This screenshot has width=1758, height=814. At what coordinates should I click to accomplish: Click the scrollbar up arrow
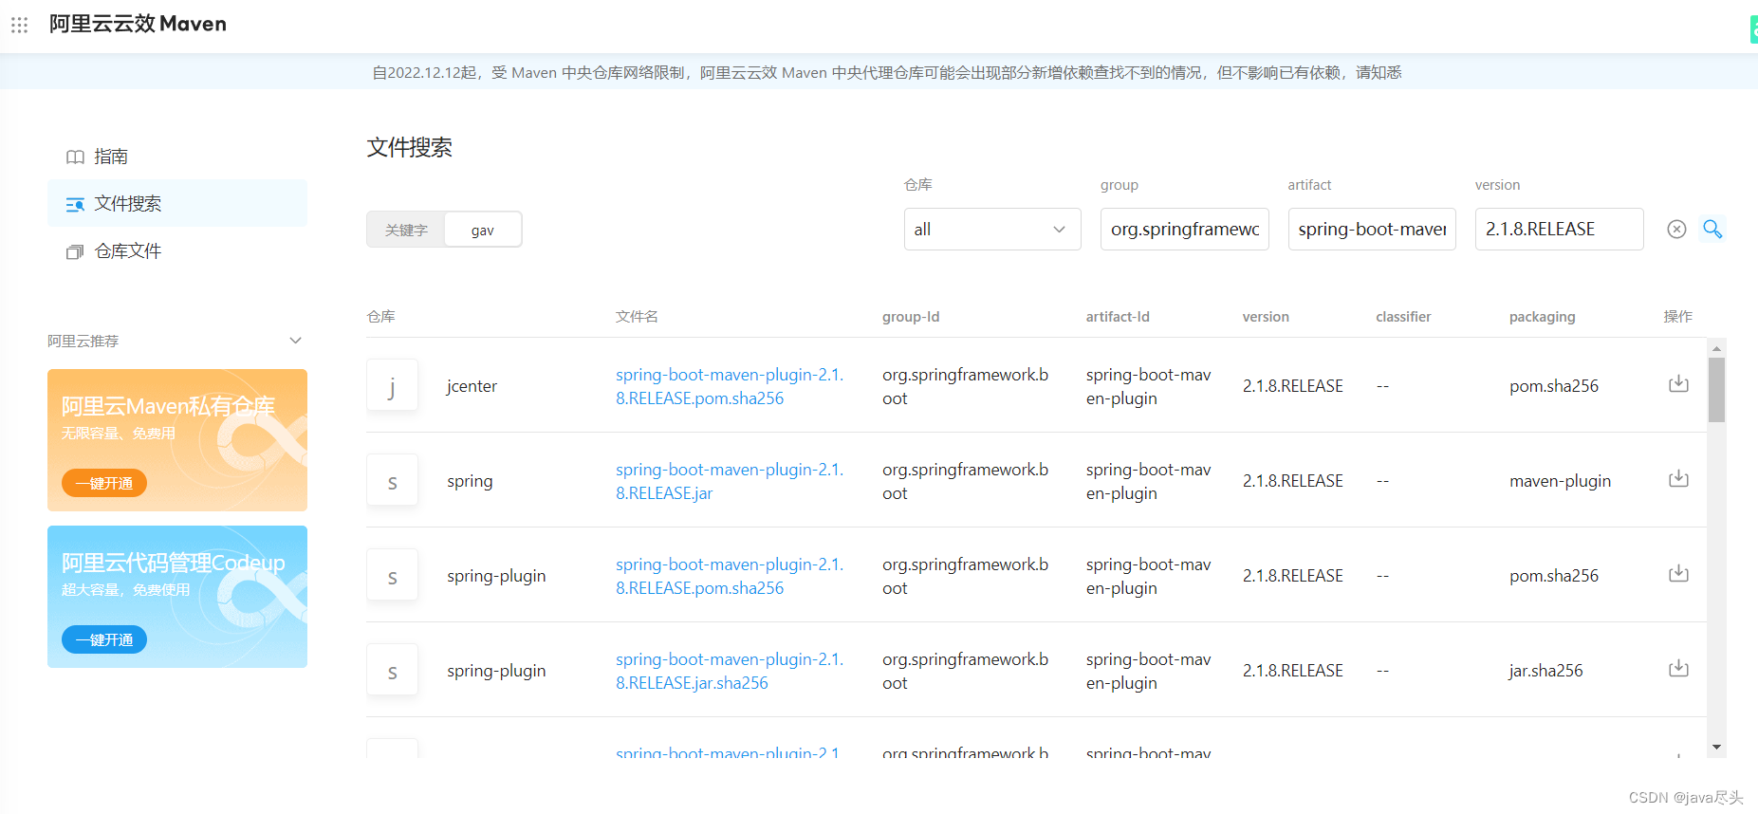coord(1716,348)
